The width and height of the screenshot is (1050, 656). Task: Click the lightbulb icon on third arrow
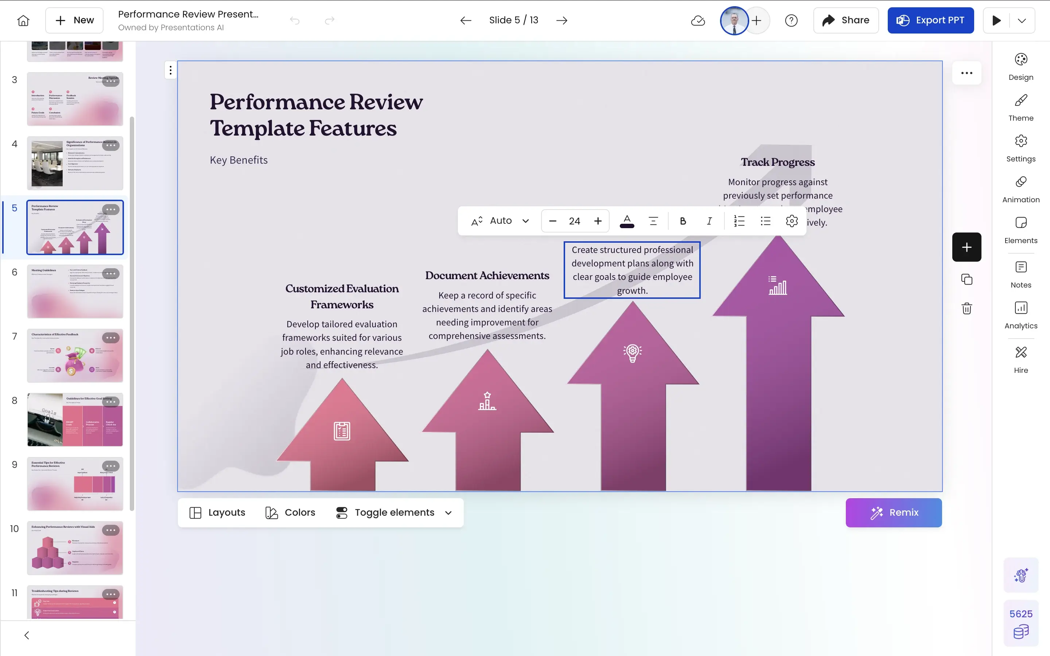(632, 353)
